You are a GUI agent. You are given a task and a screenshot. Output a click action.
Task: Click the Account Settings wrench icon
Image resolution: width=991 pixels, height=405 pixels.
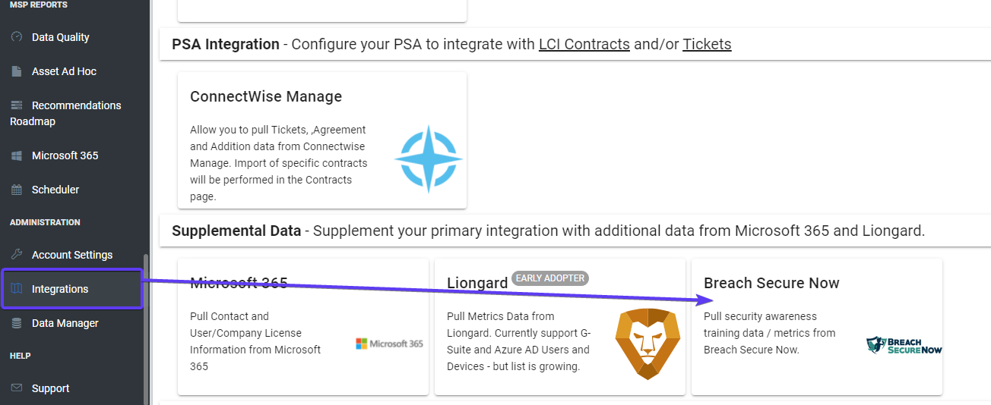pyautogui.click(x=17, y=255)
